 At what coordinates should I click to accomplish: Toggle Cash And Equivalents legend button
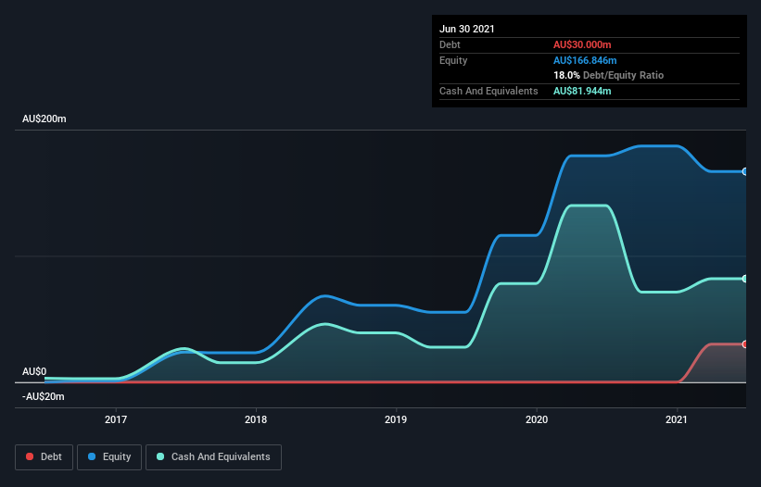[213, 457]
